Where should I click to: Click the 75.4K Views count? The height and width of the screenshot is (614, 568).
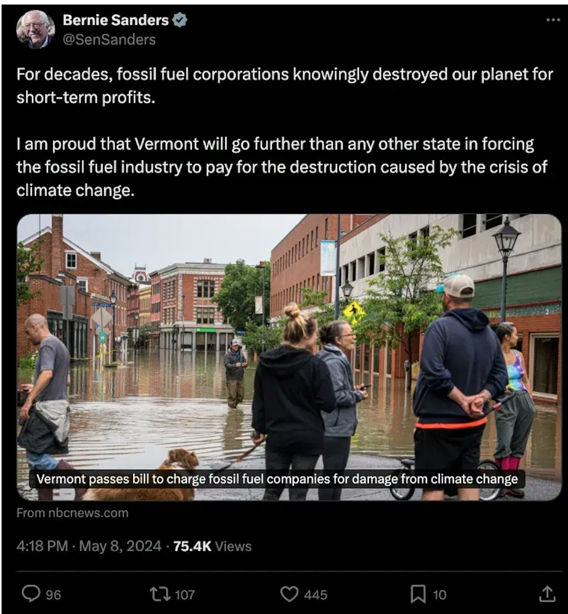point(212,546)
